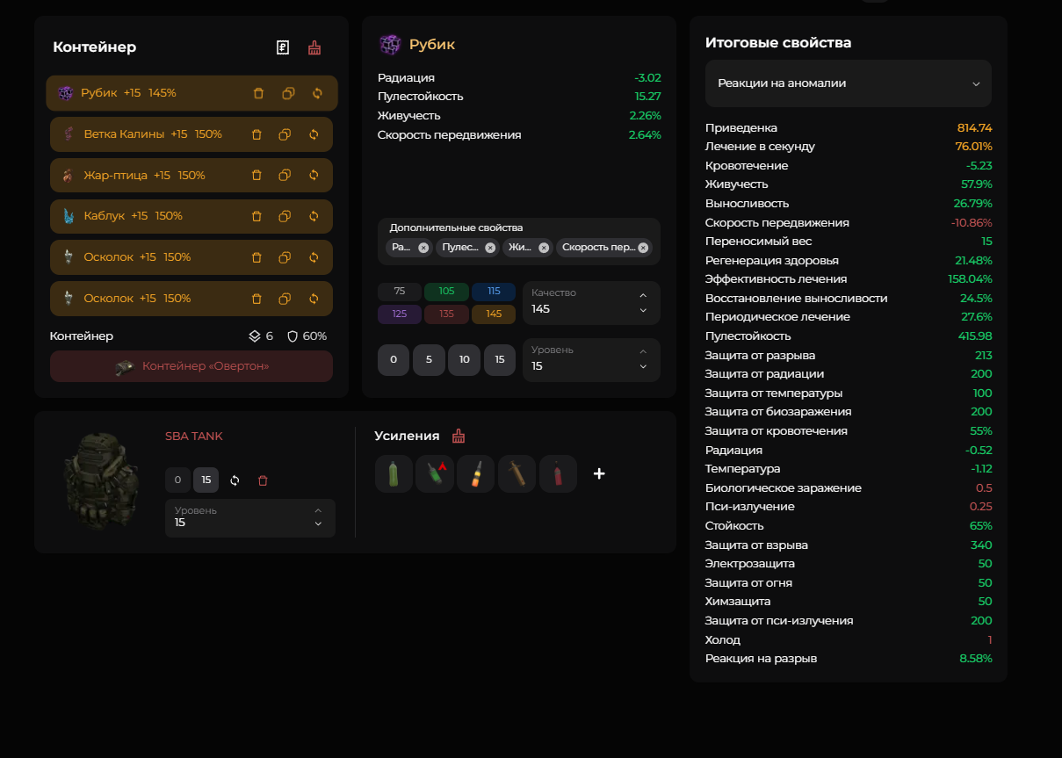
Task: Set armor level preset to 0
Action: 177,480
